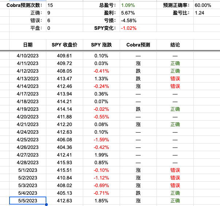Image resolution: width=220 pixels, height=206 pixels.
Task: Select the change cell -0.71%
Action: click(x=101, y=193)
